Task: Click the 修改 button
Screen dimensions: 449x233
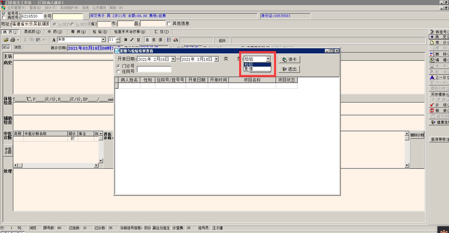Action: coord(222,41)
